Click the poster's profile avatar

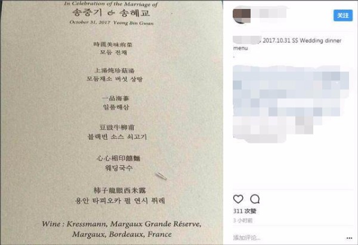242,16
